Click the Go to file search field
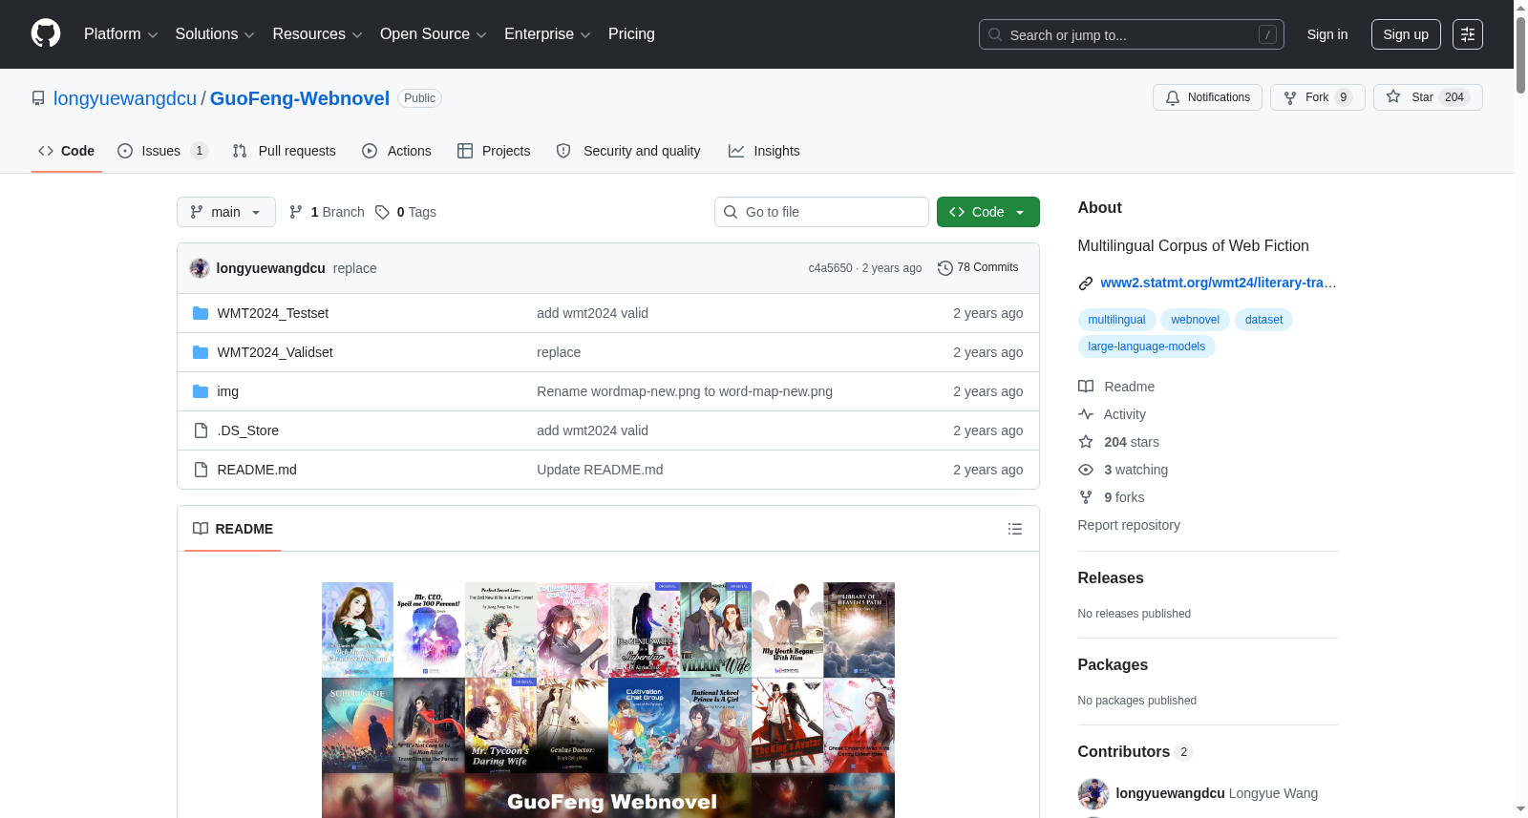 tap(821, 212)
